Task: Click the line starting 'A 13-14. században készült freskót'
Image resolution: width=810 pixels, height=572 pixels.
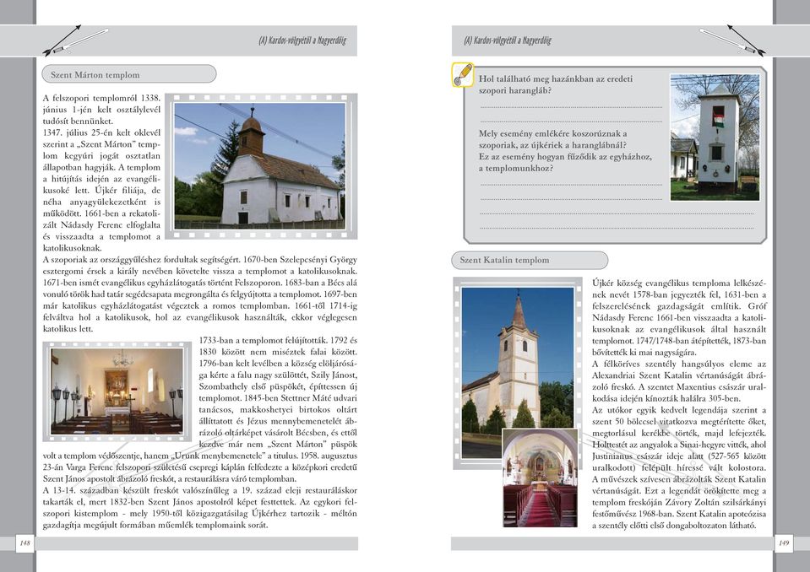Action: [200, 490]
